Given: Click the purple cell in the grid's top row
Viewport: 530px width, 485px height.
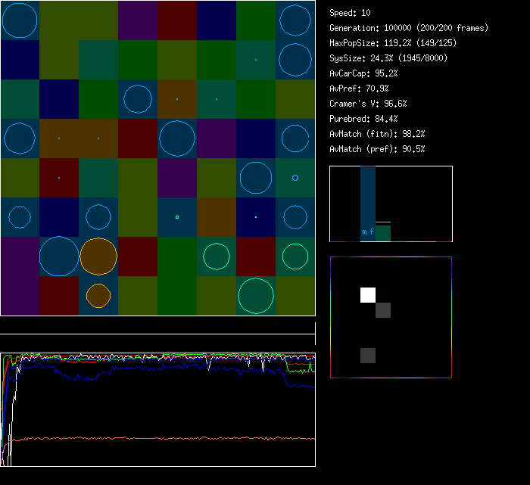Looking at the screenshot, I should click(x=138, y=20).
